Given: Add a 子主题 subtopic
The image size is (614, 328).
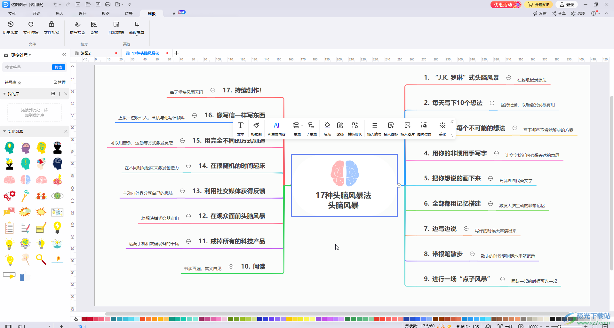Looking at the screenshot, I should click(311, 129).
